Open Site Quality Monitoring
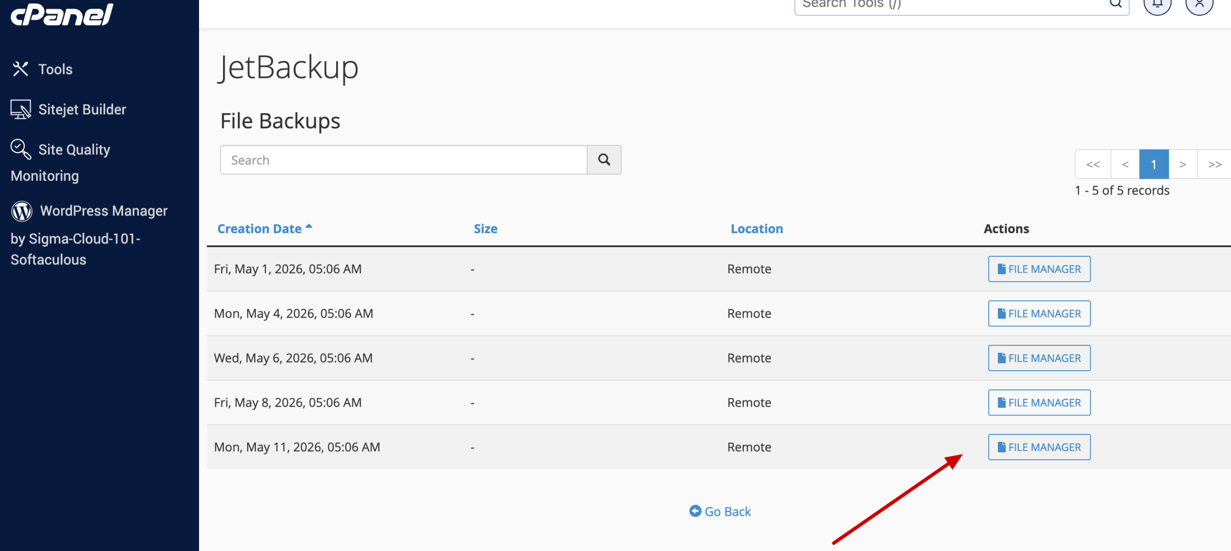This screenshot has height=551, width=1231. (61, 163)
